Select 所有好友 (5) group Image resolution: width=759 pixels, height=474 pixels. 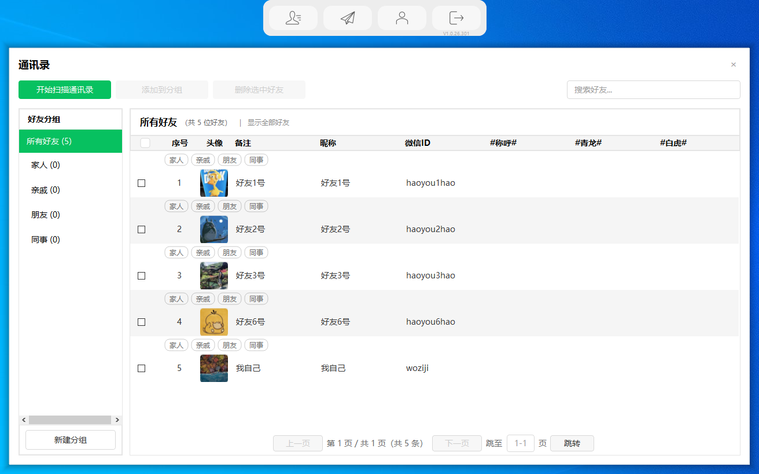tap(70, 141)
